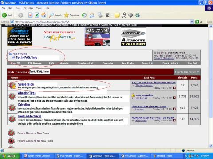This screenshot has width=213, height=159.
Task: Click the Discuss speech bubble icon
Action: [130, 15]
